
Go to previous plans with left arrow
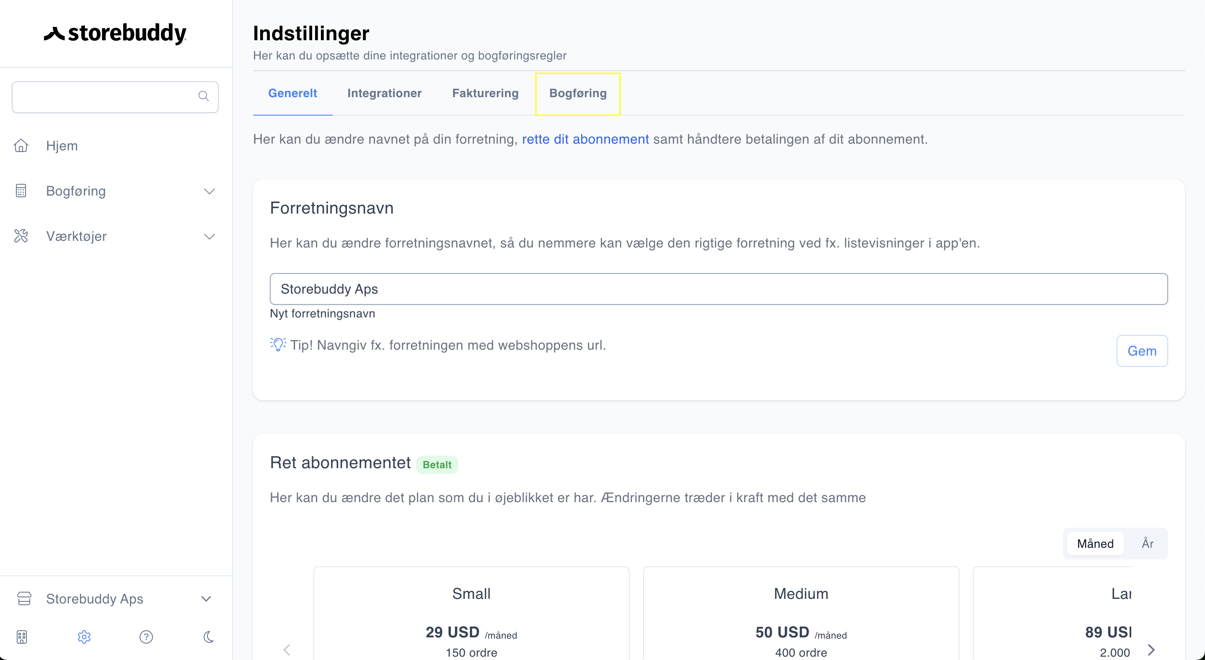(x=287, y=650)
